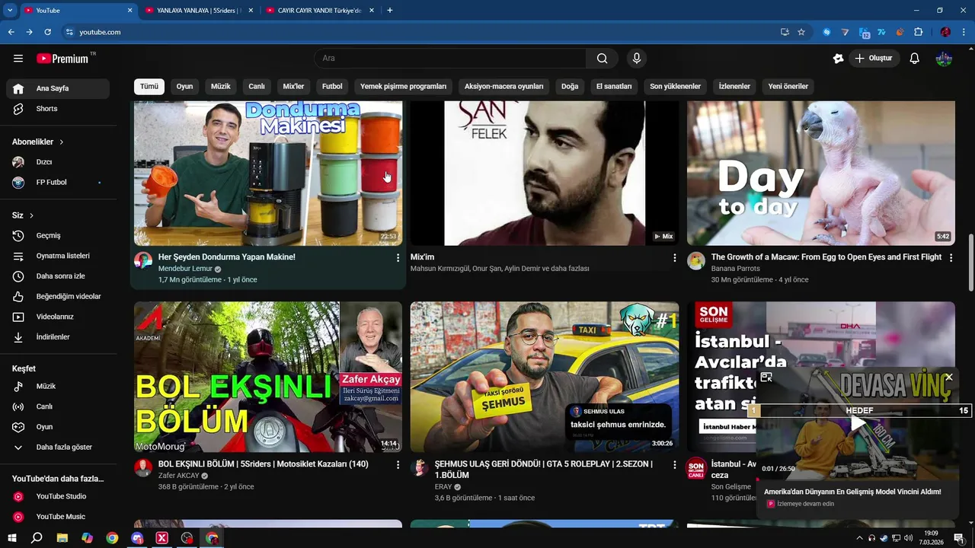The width and height of the screenshot is (975, 548).
Task: Open File Explorer from taskbar
Action: pyautogui.click(x=62, y=538)
